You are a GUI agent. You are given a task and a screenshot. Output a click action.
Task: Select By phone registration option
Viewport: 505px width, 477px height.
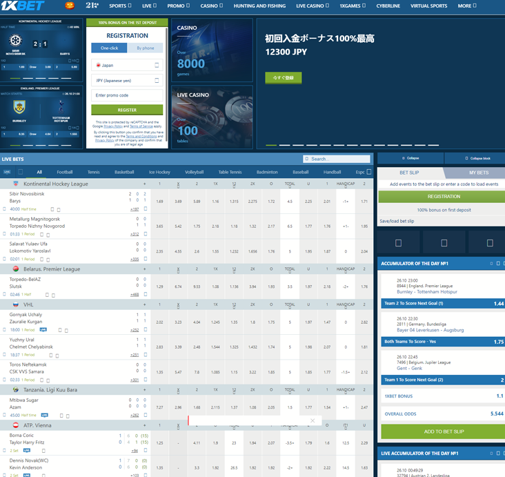point(146,48)
